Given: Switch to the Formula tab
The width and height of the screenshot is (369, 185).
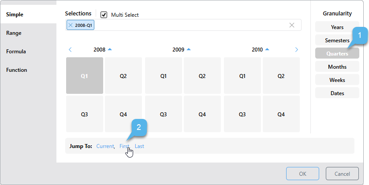Looking at the screenshot, I should (x=16, y=52).
